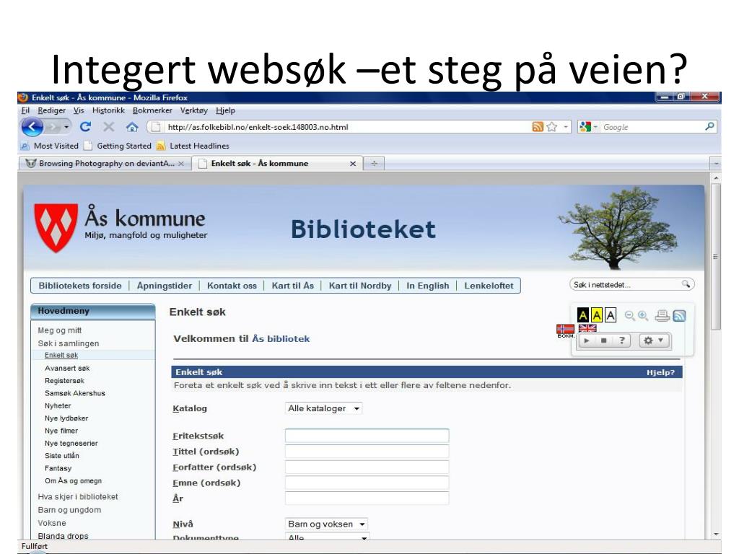Open the Rediger menu
The image size is (739, 554).
[x=52, y=110]
